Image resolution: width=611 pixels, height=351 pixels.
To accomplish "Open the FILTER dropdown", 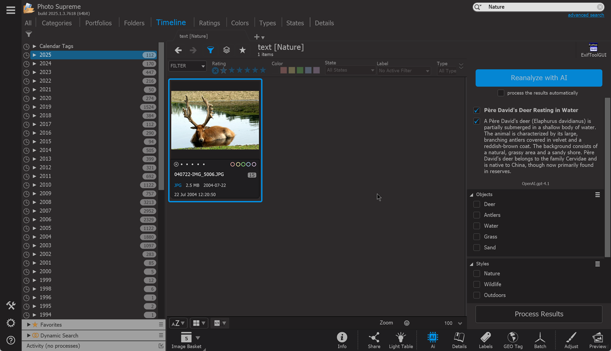I will 187,66.
